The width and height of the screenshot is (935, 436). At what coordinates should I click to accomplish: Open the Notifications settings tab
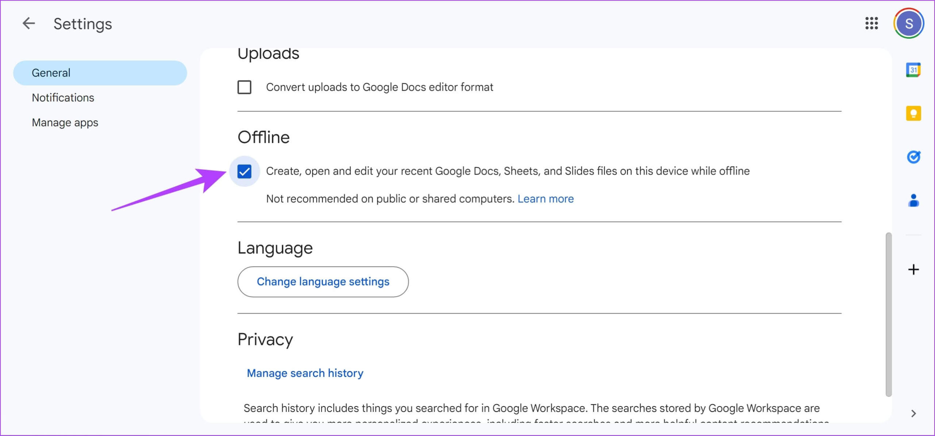tap(63, 98)
